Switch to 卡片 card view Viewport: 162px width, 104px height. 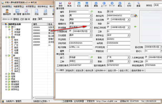point(79,4)
